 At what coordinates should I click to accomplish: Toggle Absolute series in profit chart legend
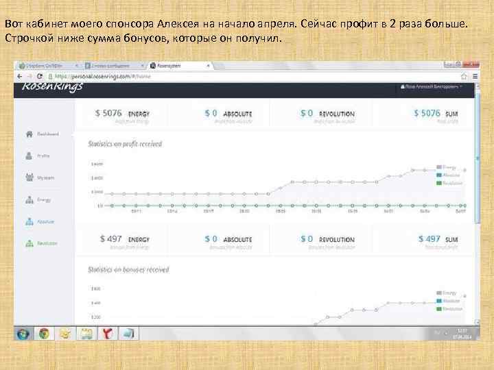[448, 175]
